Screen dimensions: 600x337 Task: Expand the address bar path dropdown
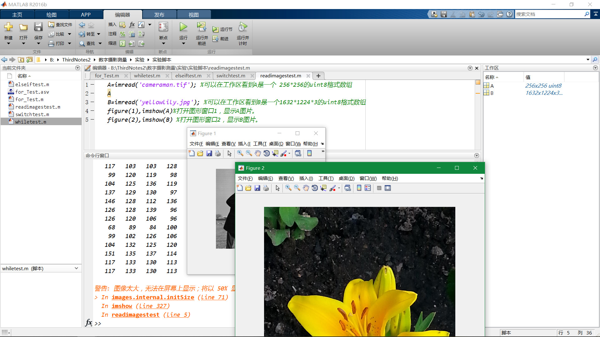tap(588, 60)
